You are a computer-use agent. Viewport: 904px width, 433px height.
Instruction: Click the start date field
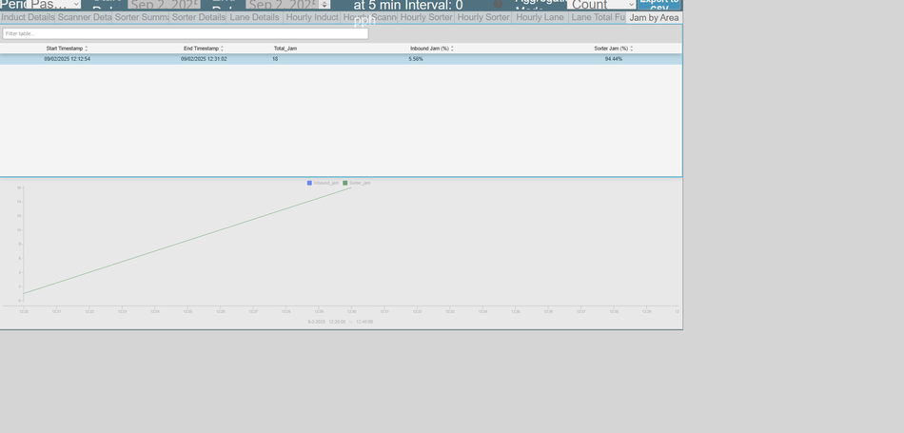coord(164,5)
